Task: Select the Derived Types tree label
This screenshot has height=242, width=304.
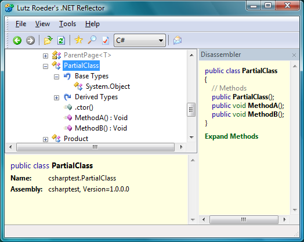Action: click(x=96, y=97)
